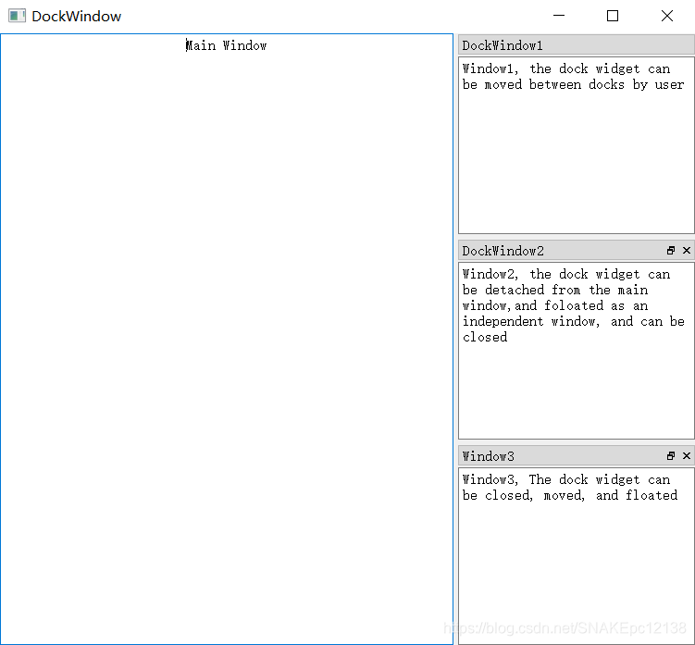Click the DockWindow2 title bar label
The image size is (695, 645).
point(503,251)
